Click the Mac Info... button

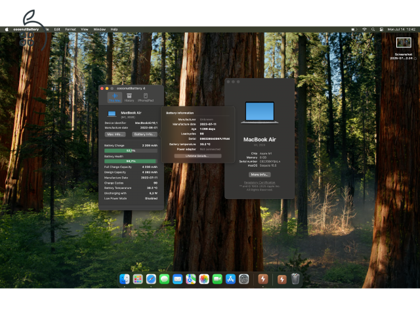pos(115,134)
